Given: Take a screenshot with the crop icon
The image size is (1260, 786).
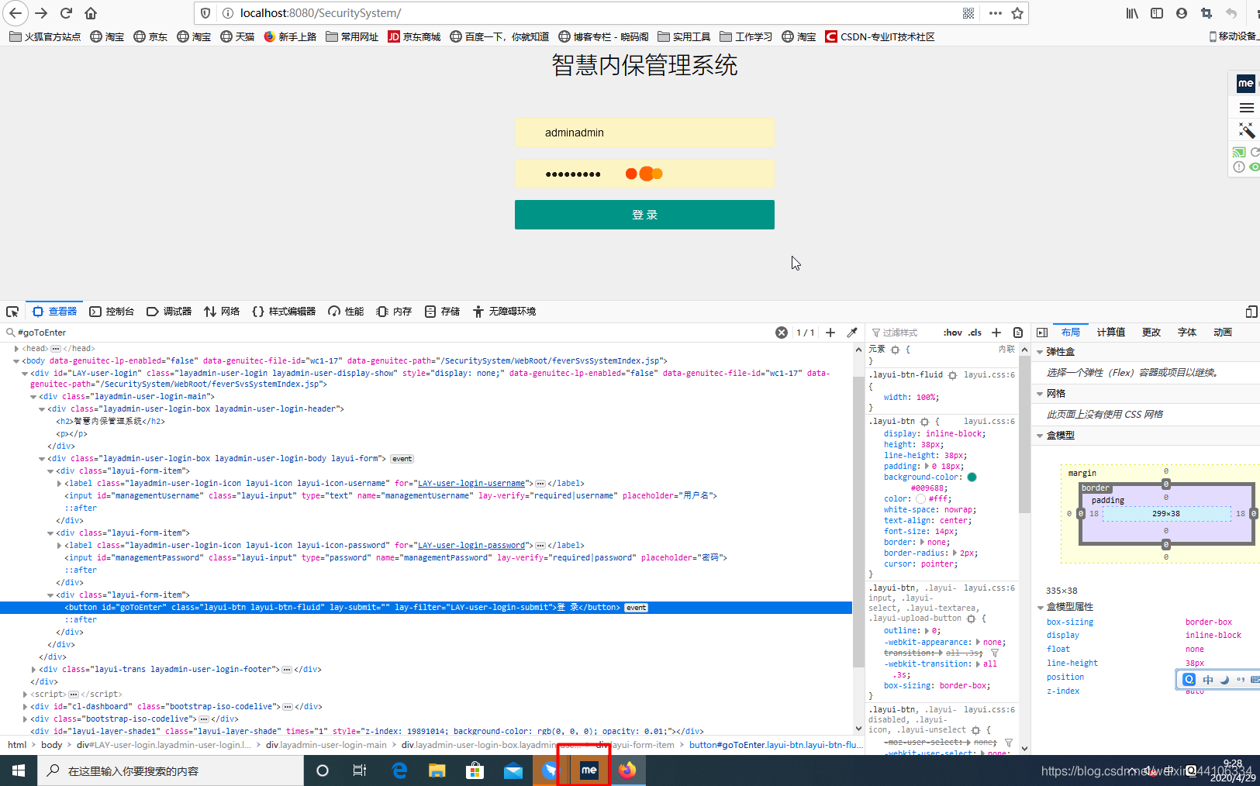Looking at the screenshot, I should [x=1206, y=13].
